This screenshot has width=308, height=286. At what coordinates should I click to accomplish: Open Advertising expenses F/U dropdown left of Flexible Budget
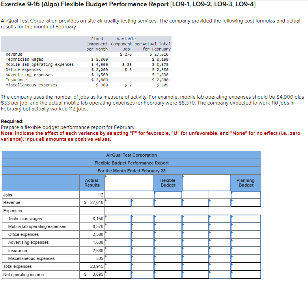point(143,242)
